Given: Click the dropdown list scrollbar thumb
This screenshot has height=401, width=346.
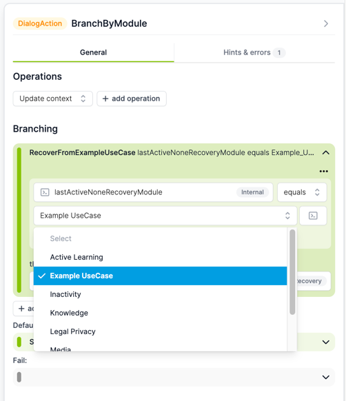Looking at the screenshot, I should 292,272.
